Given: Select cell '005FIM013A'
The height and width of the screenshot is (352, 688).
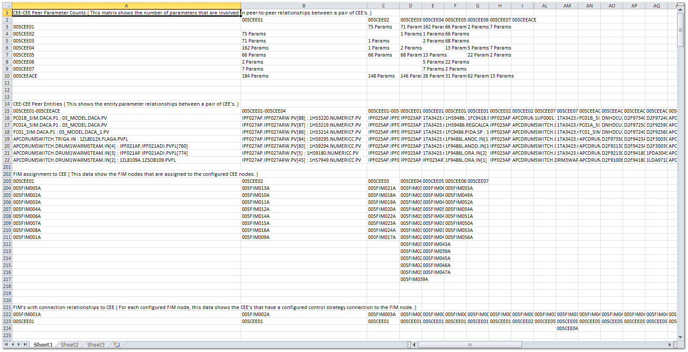Looking at the screenshot, I should coord(304,188).
